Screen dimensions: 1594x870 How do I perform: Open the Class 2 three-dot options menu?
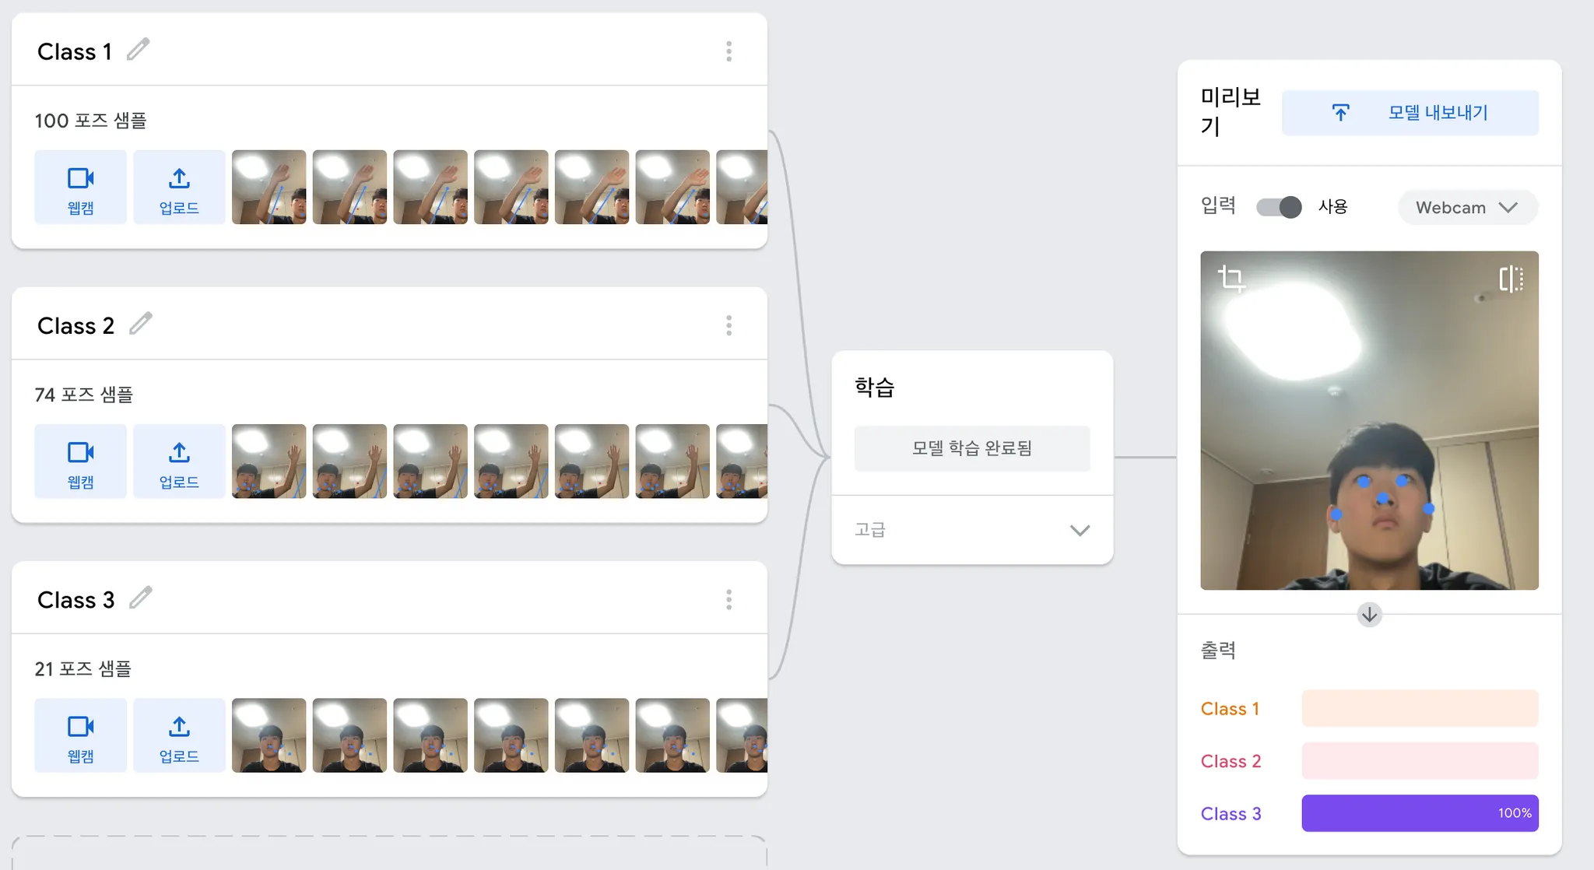729,325
